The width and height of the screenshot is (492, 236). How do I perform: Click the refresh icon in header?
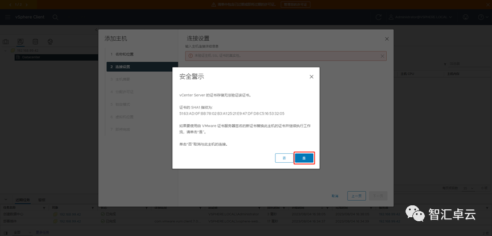[378, 17]
